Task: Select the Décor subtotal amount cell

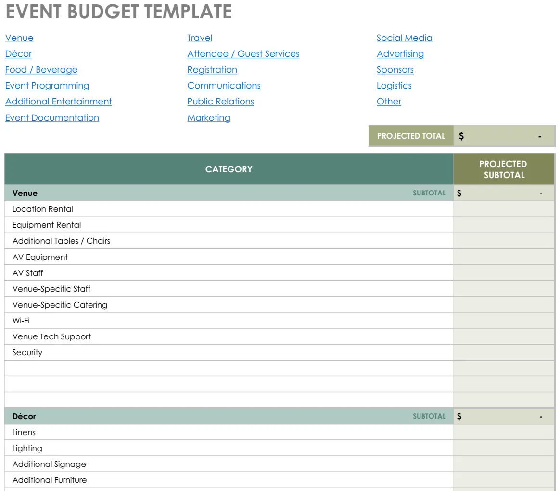Action: (x=504, y=416)
